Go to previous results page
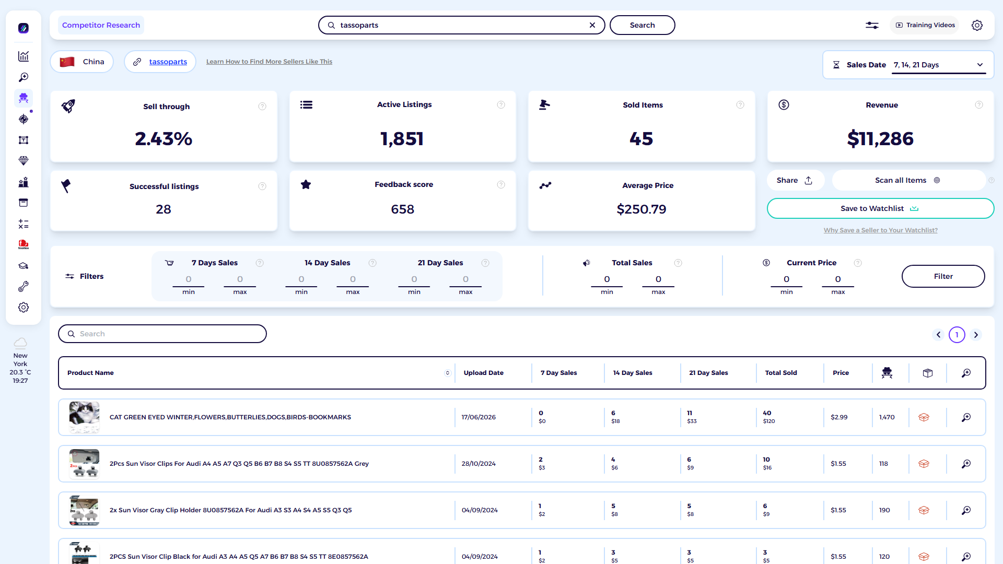The height and width of the screenshot is (564, 1003). pos(938,335)
